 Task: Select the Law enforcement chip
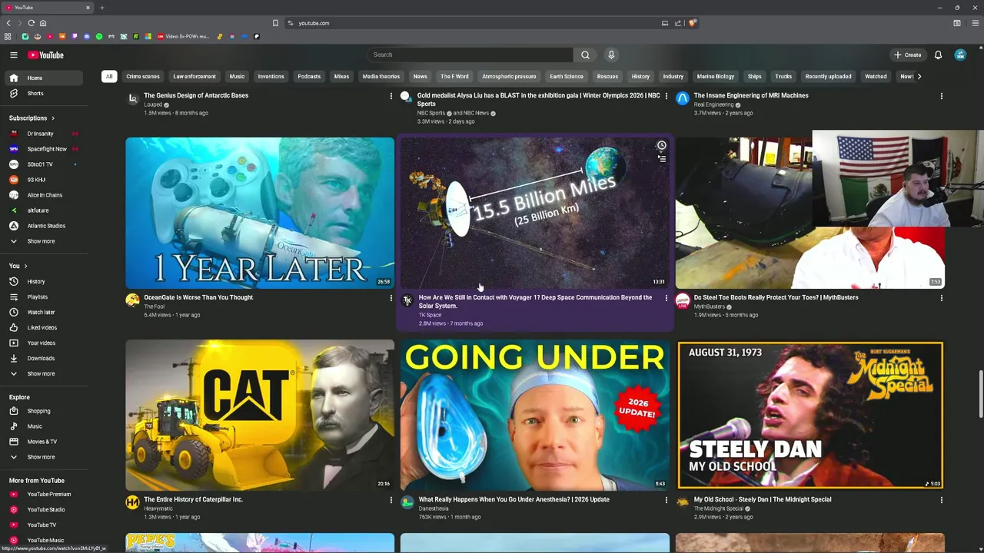[194, 76]
